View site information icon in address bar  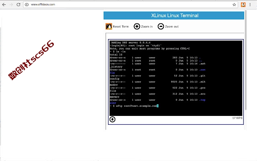coord(27,4)
